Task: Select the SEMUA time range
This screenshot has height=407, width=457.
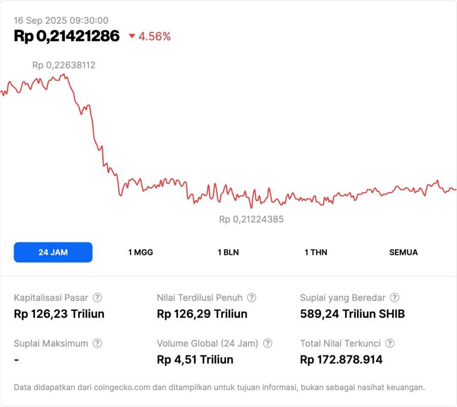Action: coord(404,252)
